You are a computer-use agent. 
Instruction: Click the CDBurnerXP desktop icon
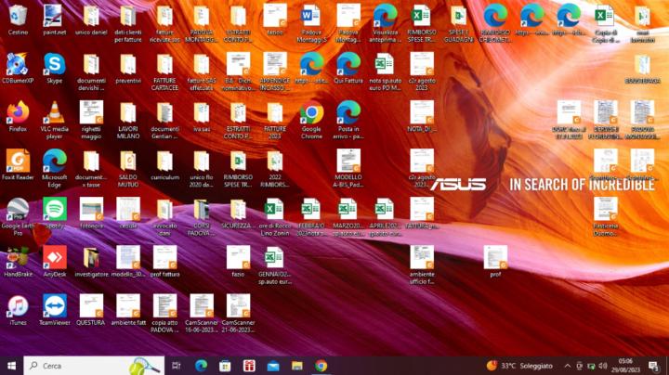(18, 65)
